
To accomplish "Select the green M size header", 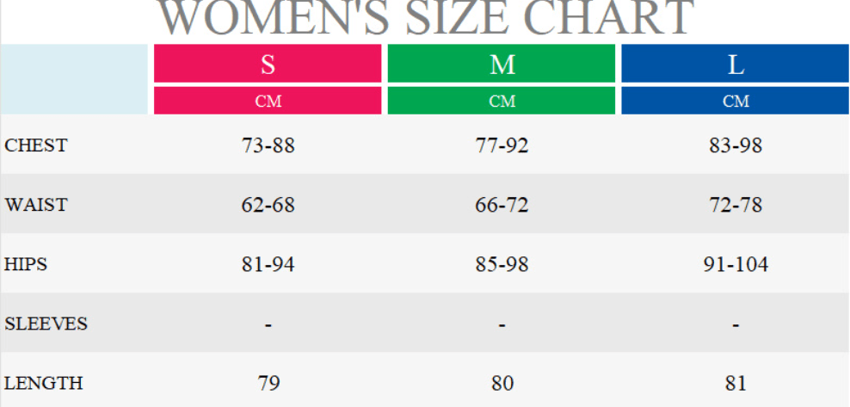I will pyautogui.click(x=502, y=64).
